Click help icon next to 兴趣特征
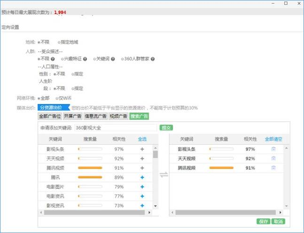Screen dimensions: 304x233 click(85, 59)
